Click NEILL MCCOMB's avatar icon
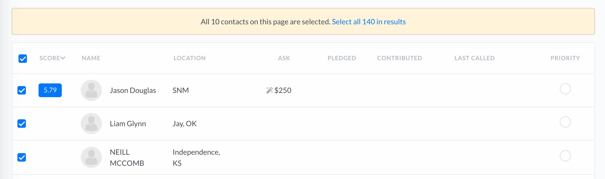Screen dimensions: 605x179 point(91,157)
